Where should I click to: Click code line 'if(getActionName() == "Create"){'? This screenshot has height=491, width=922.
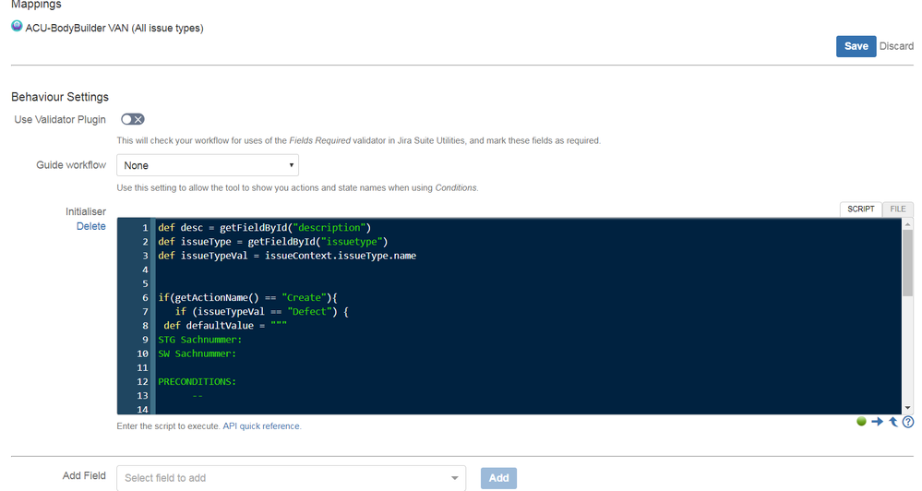click(247, 297)
